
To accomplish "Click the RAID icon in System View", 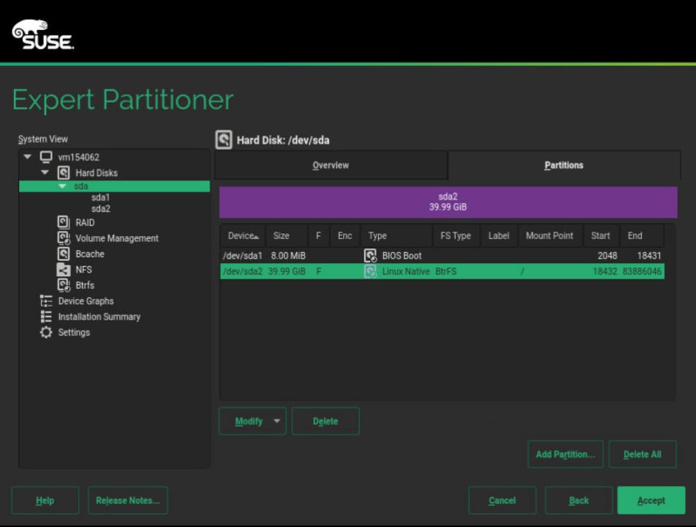I will pos(64,222).
